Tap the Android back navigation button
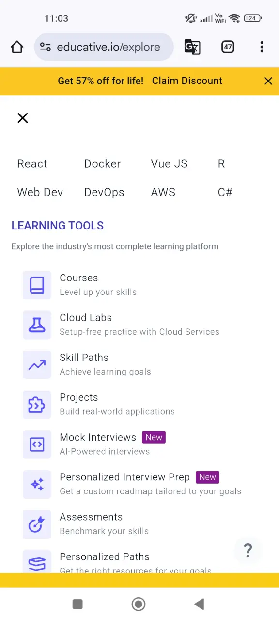This screenshot has width=279, height=621. tap(199, 604)
